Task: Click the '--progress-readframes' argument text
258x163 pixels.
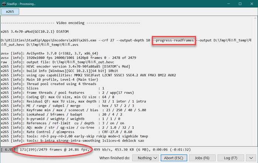Action: tap(174, 40)
